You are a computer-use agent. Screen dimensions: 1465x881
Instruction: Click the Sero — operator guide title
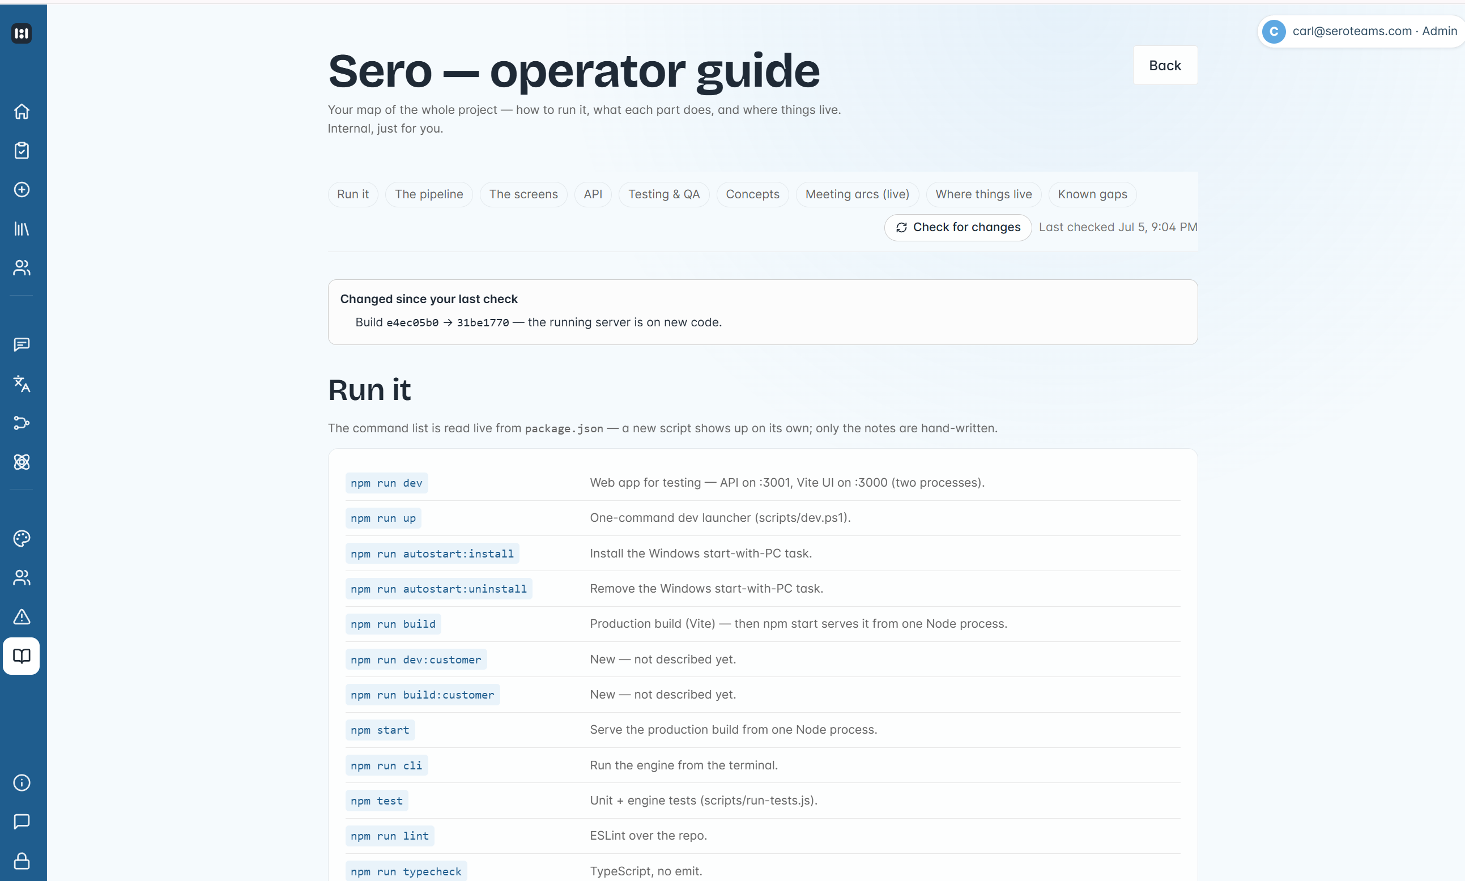pos(574,71)
